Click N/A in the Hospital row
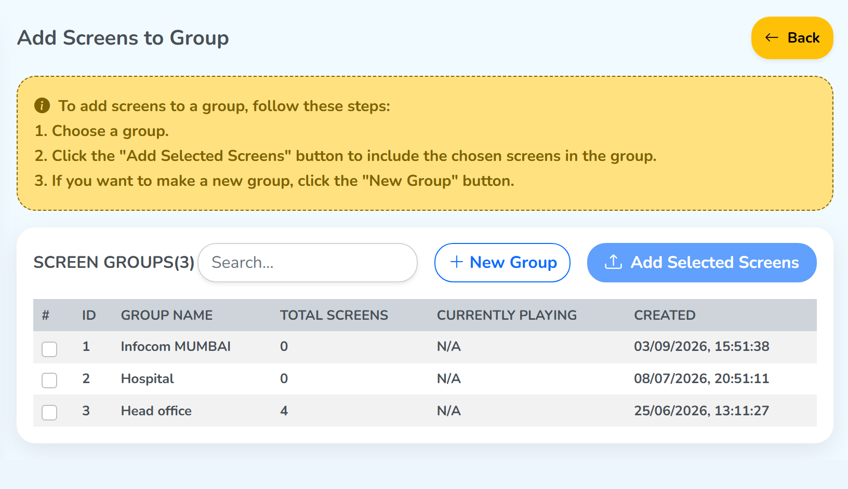 coord(449,378)
